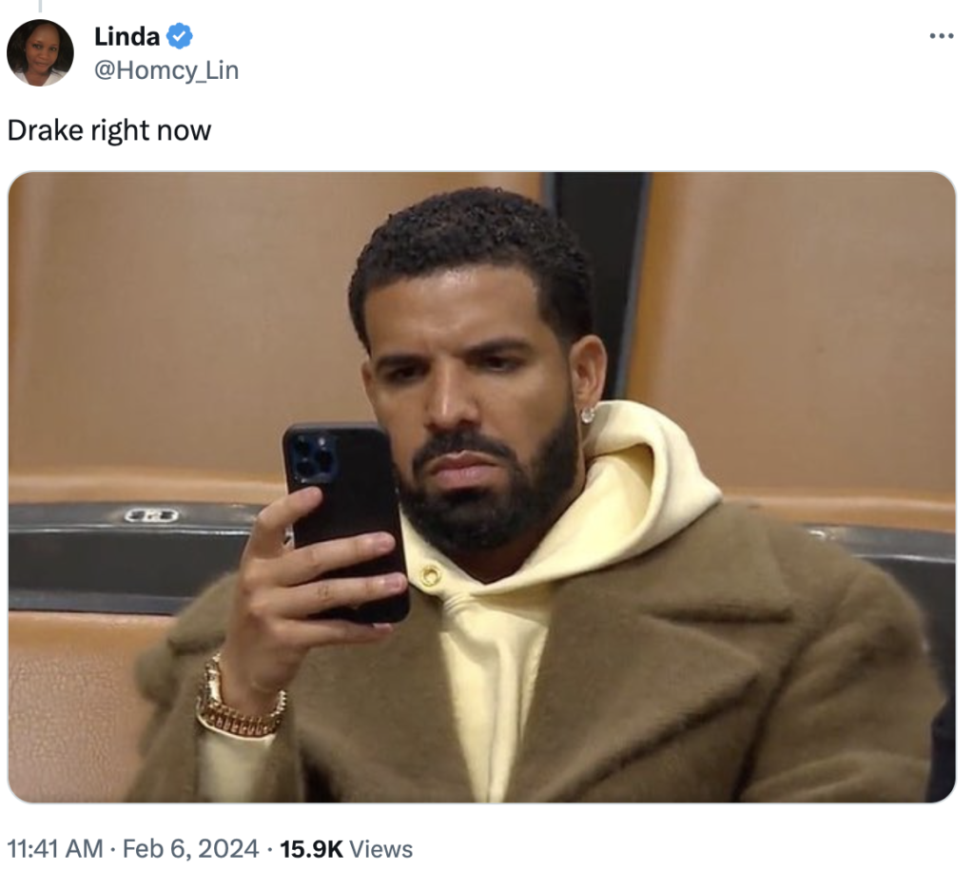
Task: Click the diamond earring in the photo
Action: coord(588,415)
